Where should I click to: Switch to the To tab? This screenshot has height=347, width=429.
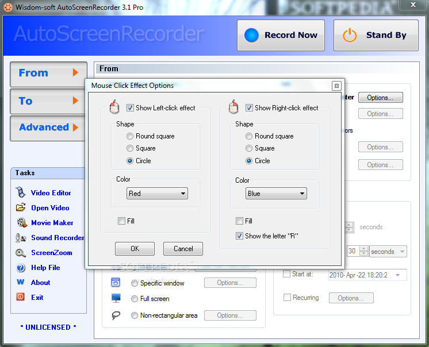coord(48,101)
